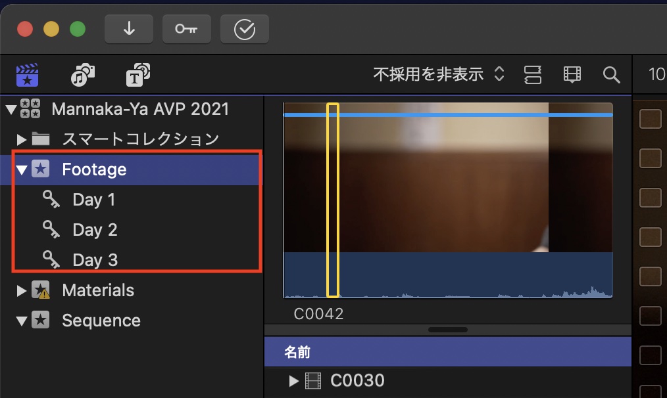Image resolution: width=667 pixels, height=398 pixels.
Task: Select the Day 1 keyword collection
Action: click(93, 200)
